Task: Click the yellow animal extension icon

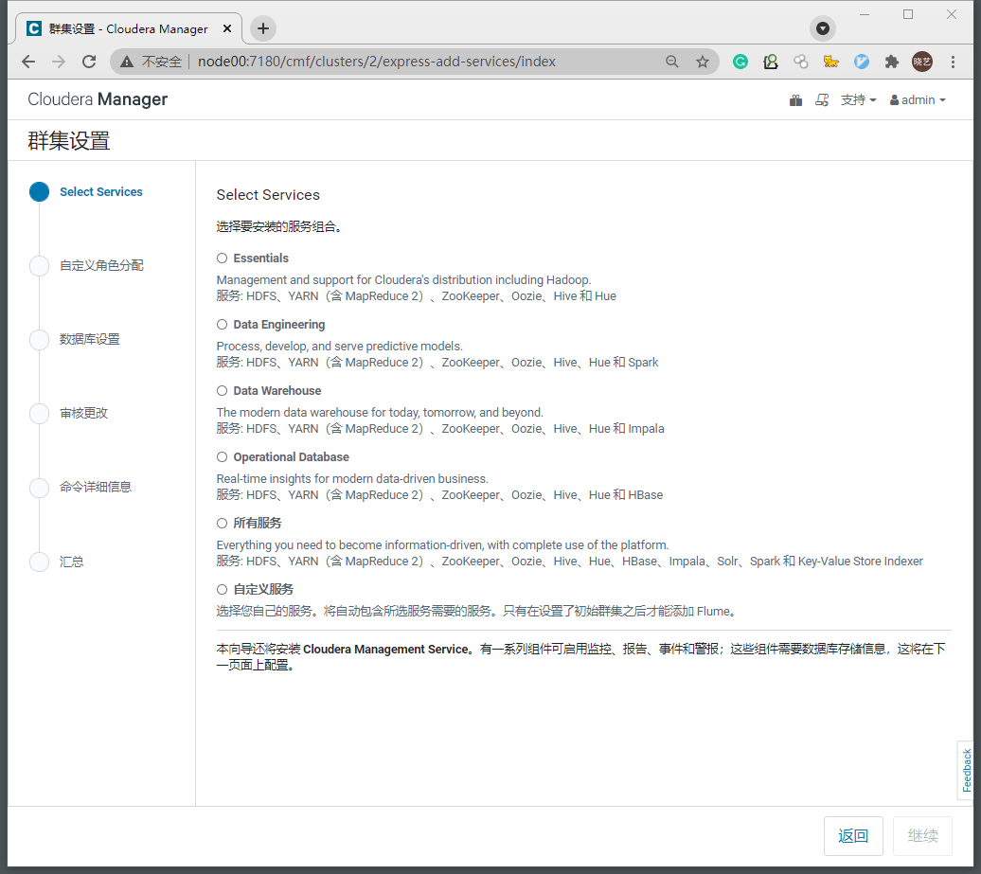Action: [x=830, y=62]
